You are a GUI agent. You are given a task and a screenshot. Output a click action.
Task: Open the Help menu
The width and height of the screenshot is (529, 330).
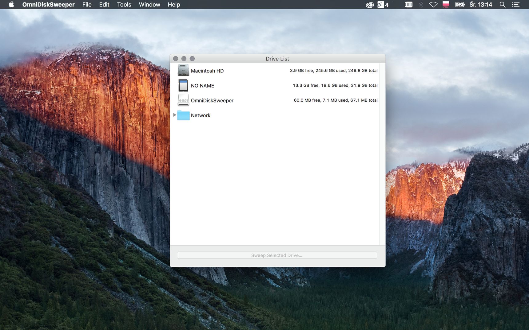(x=174, y=5)
